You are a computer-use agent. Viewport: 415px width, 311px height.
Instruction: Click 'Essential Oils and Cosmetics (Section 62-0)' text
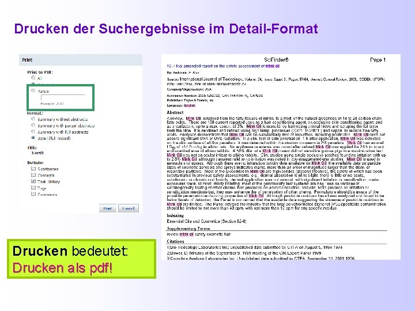206,221
